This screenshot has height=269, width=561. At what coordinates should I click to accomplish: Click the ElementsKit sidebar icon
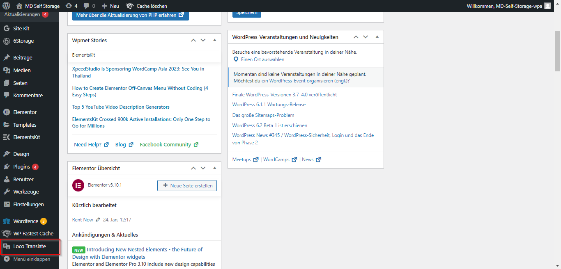click(x=7, y=137)
